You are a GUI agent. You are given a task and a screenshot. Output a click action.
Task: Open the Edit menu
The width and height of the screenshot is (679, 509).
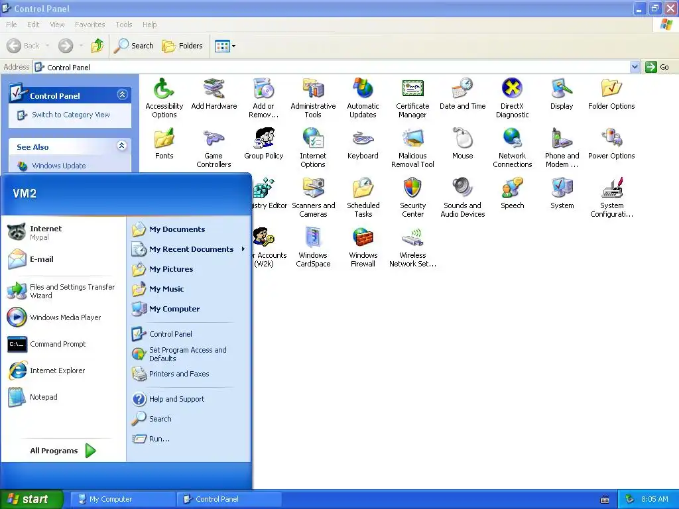click(x=33, y=25)
